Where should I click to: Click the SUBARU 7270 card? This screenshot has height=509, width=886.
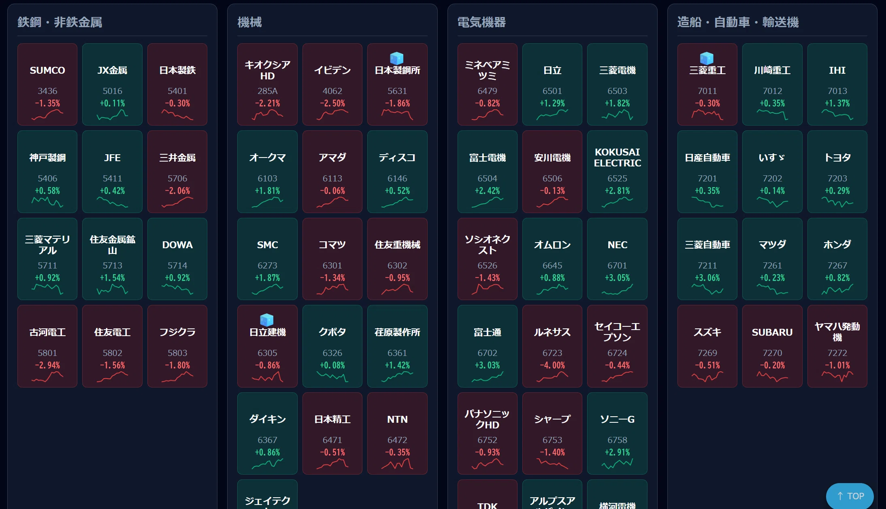(772, 346)
